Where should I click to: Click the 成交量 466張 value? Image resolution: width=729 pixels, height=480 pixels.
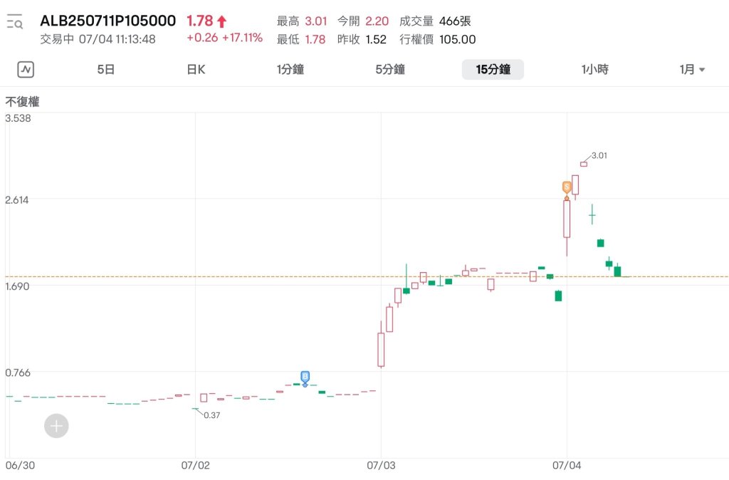coord(435,21)
